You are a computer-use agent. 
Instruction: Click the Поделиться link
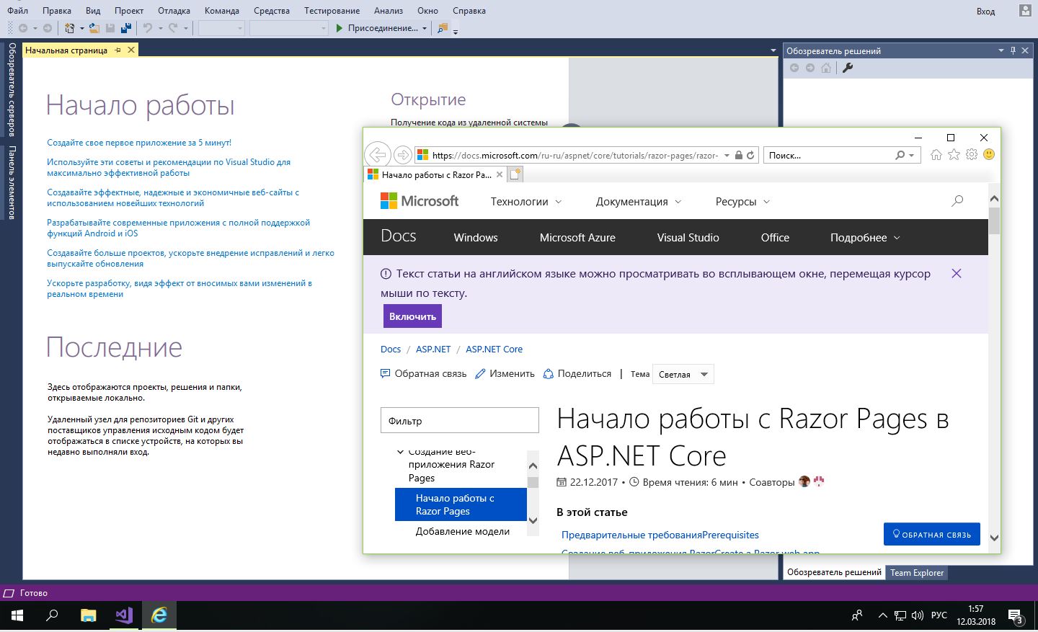577,373
